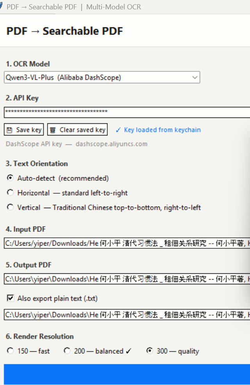This screenshot has width=250, height=385.
Task: Click the Output PDF path field
Action: click(125, 279)
